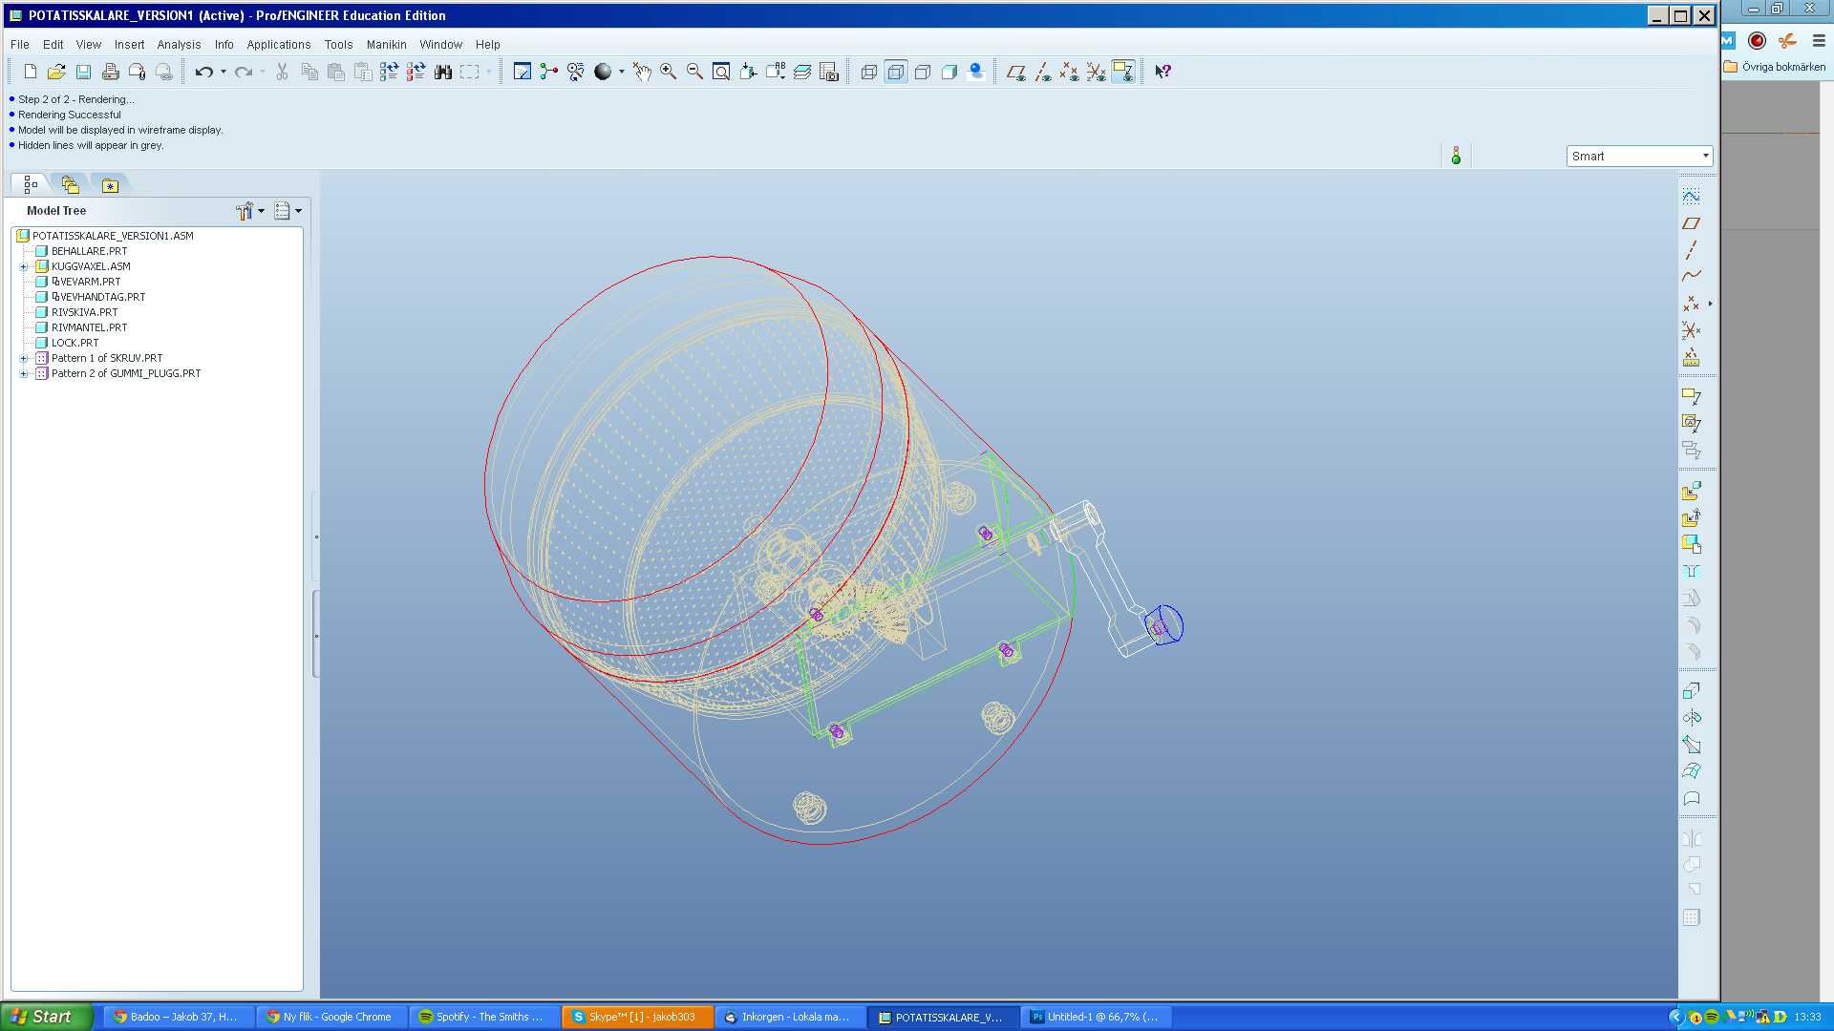
Task: Switch to Model Tree navigator tab
Action: pos(31,185)
